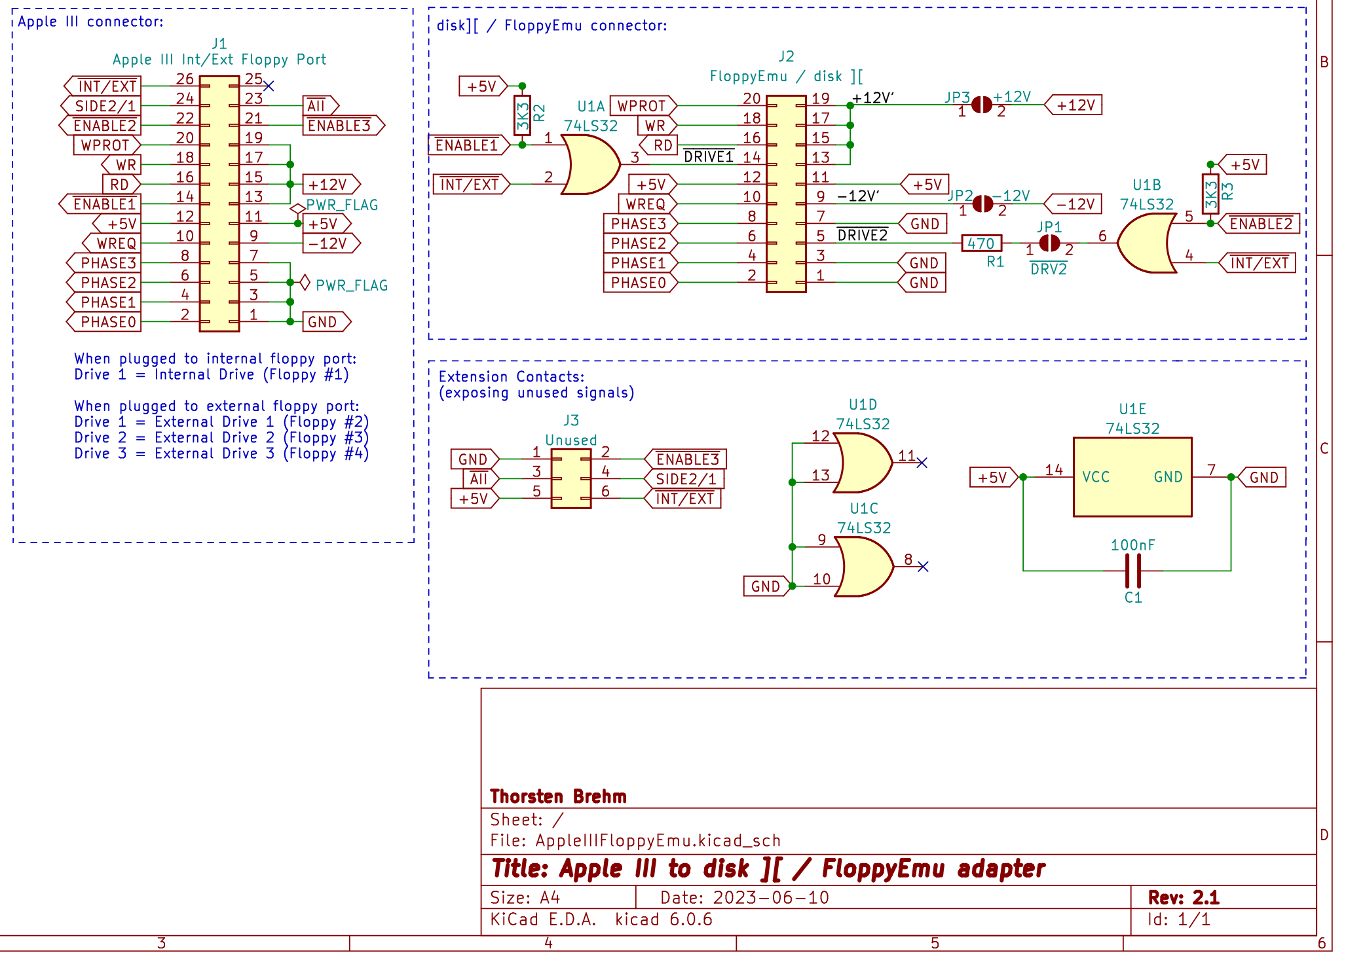This screenshot has height=962, width=1346.
Task: Select the WPROT label next to J2
Action: (642, 106)
